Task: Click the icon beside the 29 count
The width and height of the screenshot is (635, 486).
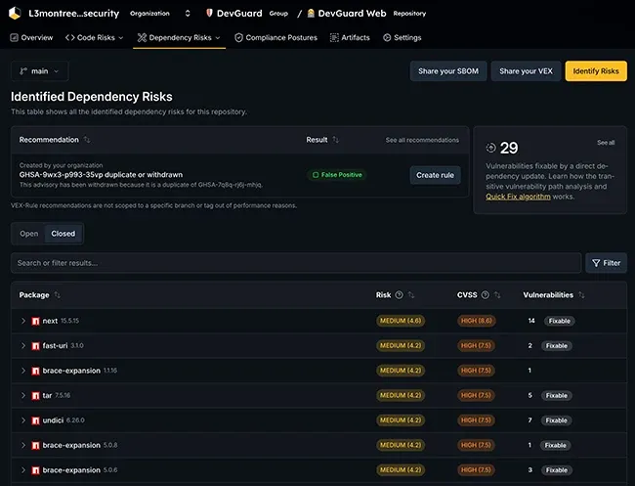Action: (x=490, y=148)
